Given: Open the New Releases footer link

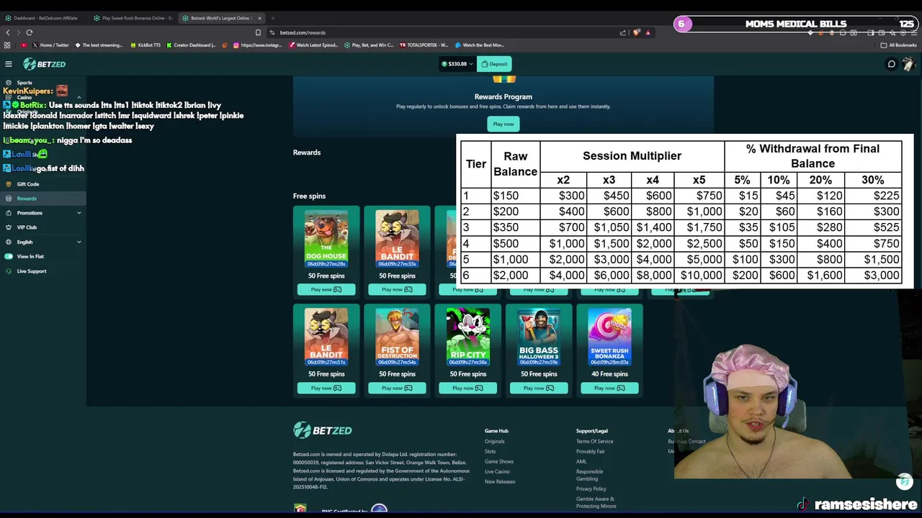Looking at the screenshot, I should pyautogui.click(x=500, y=481).
